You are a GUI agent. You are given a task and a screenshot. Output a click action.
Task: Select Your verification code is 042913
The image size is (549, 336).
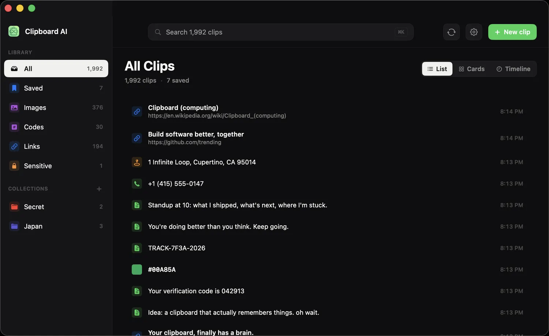196,291
